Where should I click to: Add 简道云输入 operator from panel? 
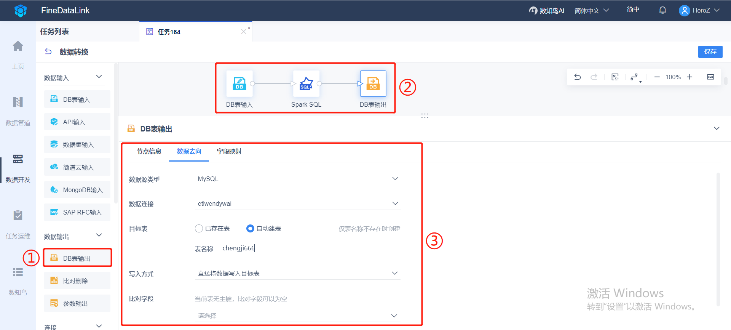(77, 167)
